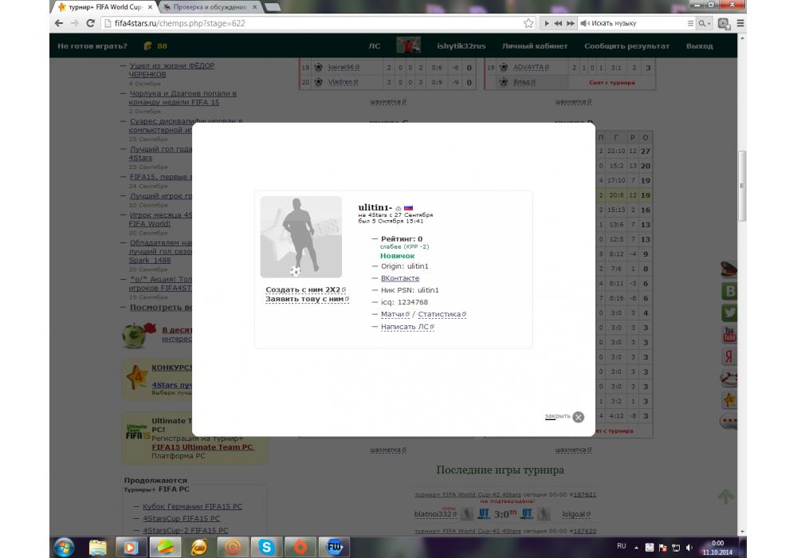Click the small home icon beside ulitin1
The height and width of the screenshot is (558, 797).
click(x=398, y=208)
